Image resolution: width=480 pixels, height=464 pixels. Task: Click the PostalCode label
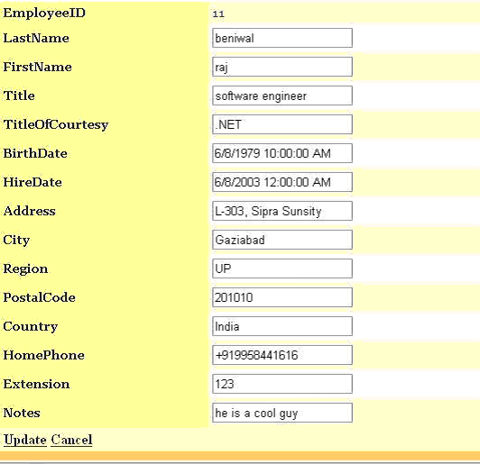click(39, 297)
